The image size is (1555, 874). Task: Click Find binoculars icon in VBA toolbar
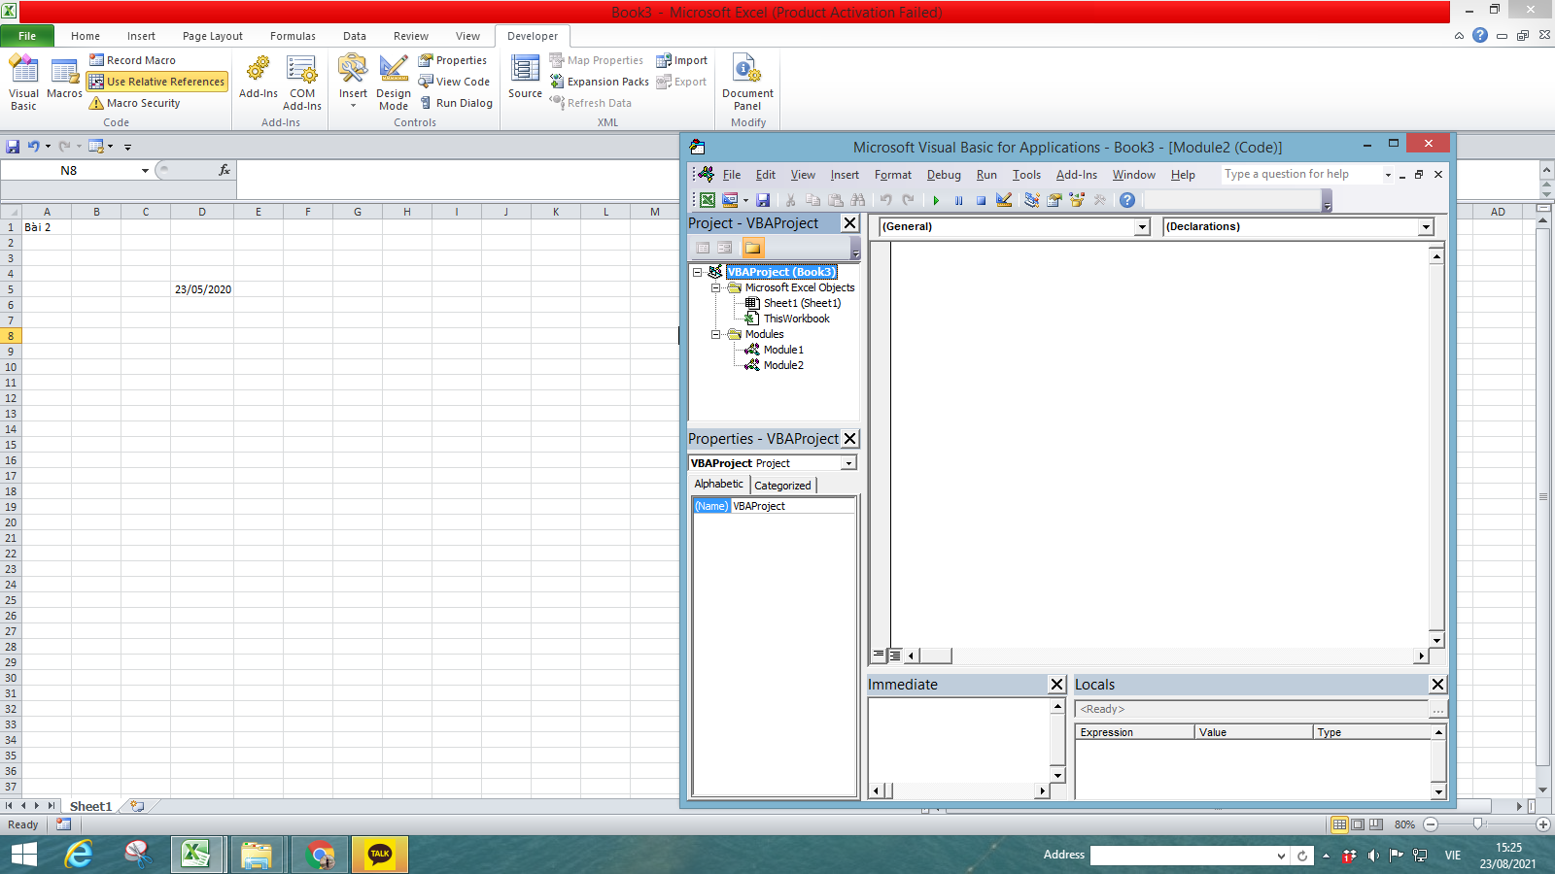(x=857, y=200)
